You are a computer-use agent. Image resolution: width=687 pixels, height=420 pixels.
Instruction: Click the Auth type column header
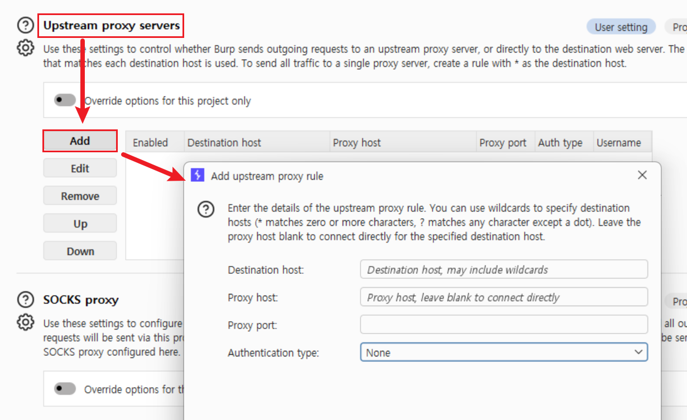click(564, 143)
